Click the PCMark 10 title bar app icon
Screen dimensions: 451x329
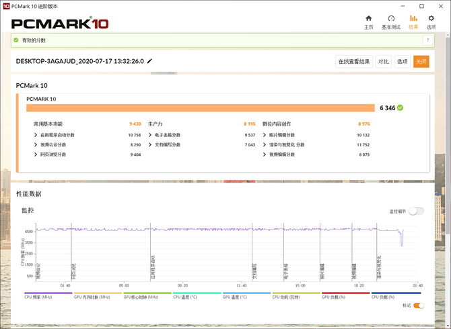pos(5,5)
